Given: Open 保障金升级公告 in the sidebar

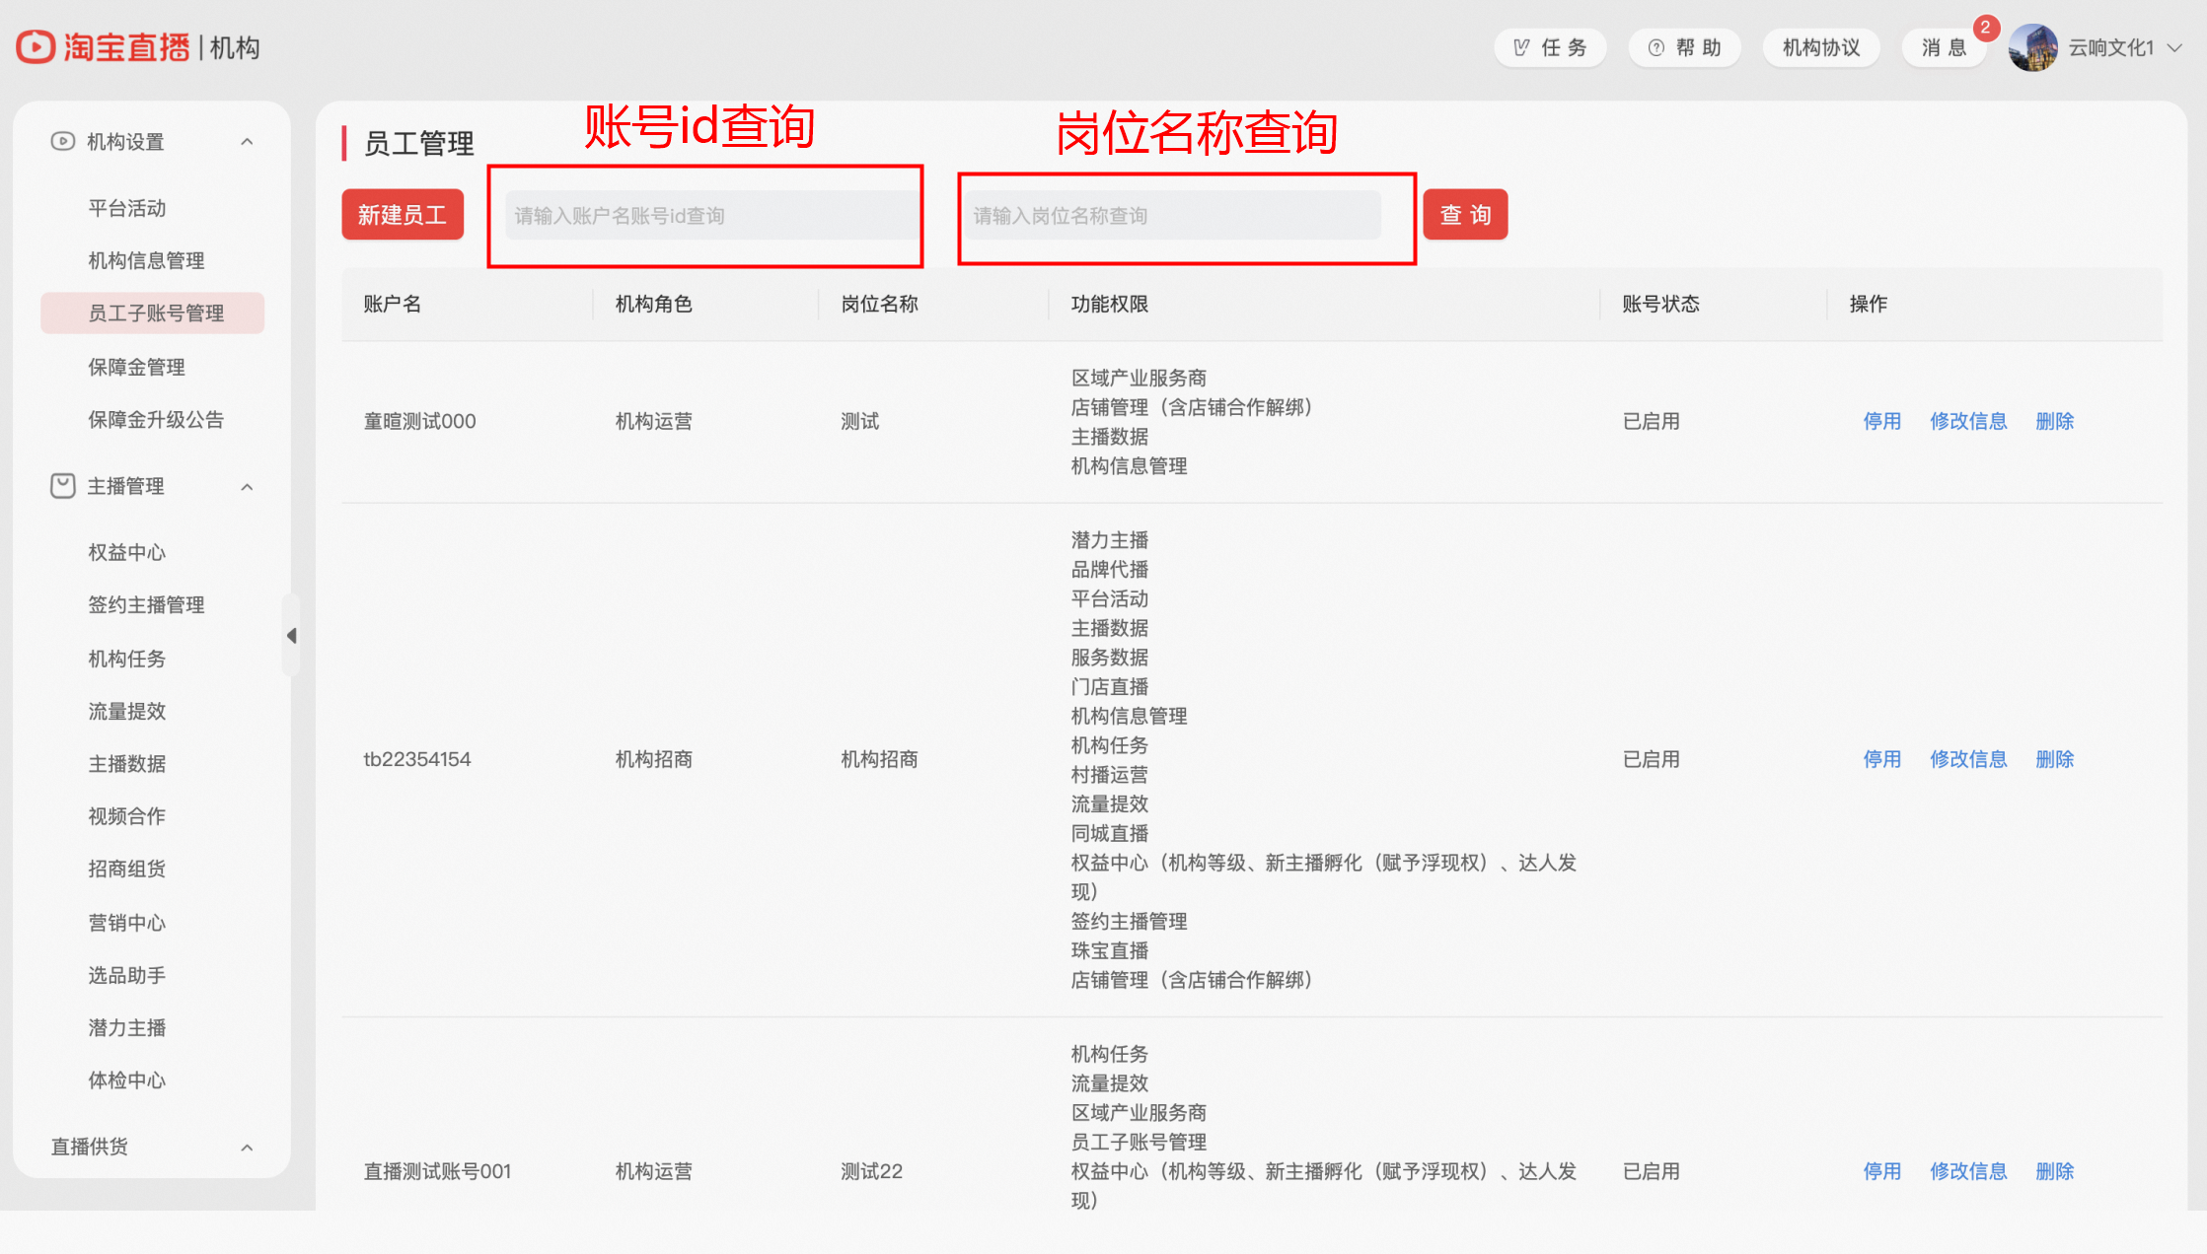Looking at the screenshot, I should pos(156,419).
